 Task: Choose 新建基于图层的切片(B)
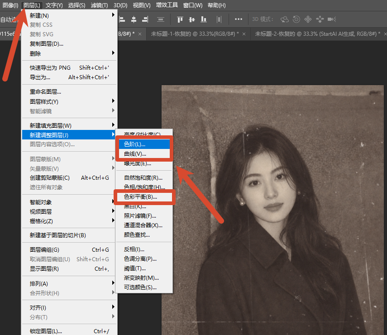[x=69, y=235]
